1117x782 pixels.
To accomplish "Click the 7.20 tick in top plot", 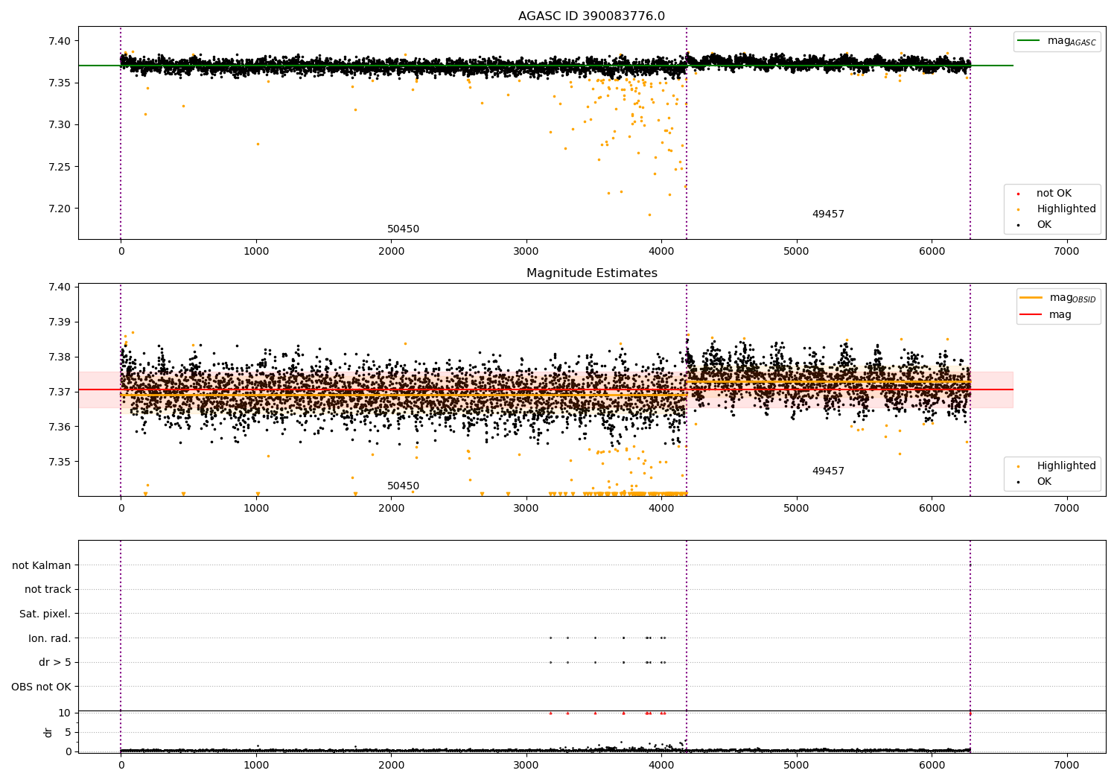I will (x=60, y=209).
